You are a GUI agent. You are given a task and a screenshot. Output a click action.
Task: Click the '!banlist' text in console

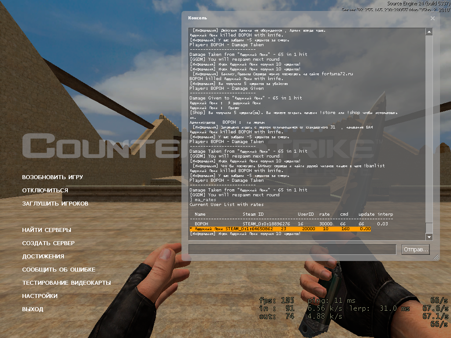374,166
